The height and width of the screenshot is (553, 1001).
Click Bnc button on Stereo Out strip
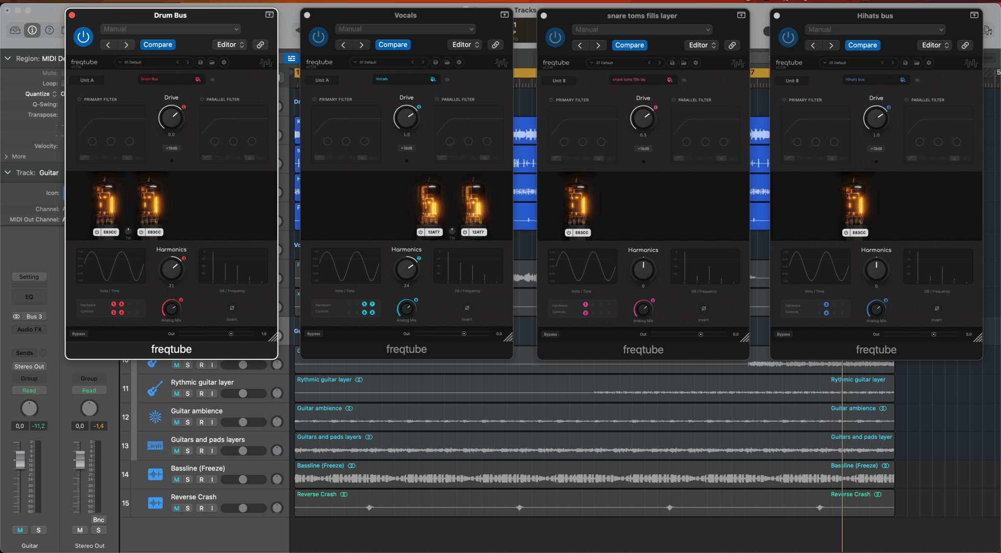(98, 520)
